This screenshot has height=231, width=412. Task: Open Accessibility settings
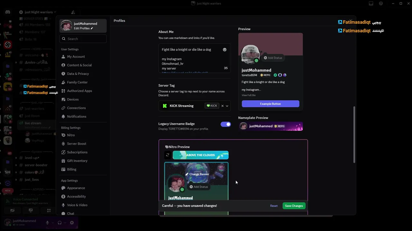pyautogui.click(x=83, y=196)
